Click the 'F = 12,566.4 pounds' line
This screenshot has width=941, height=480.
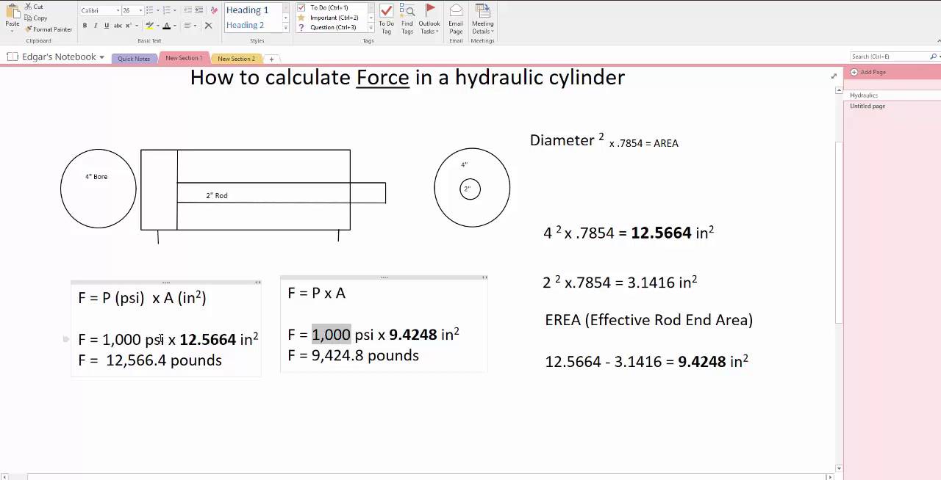tap(150, 360)
